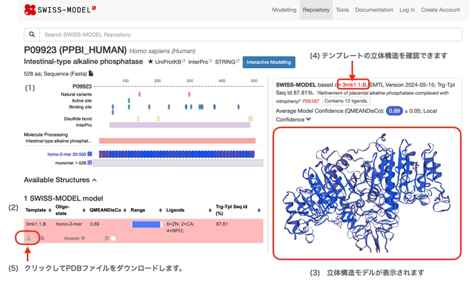This screenshot has height=284, width=476.
Task: Select the homo-2-mer 20-500 model link
Action: (67, 154)
